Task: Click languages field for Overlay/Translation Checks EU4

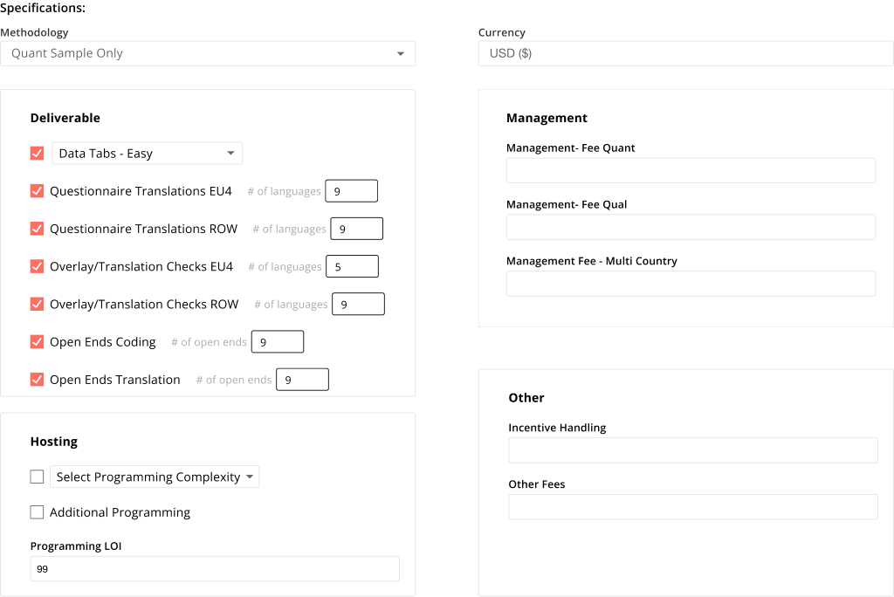Action: tap(353, 266)
